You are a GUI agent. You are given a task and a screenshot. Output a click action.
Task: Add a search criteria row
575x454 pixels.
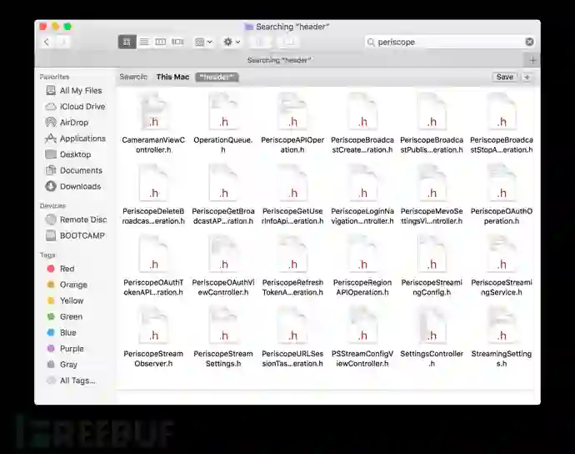(527, 77)
